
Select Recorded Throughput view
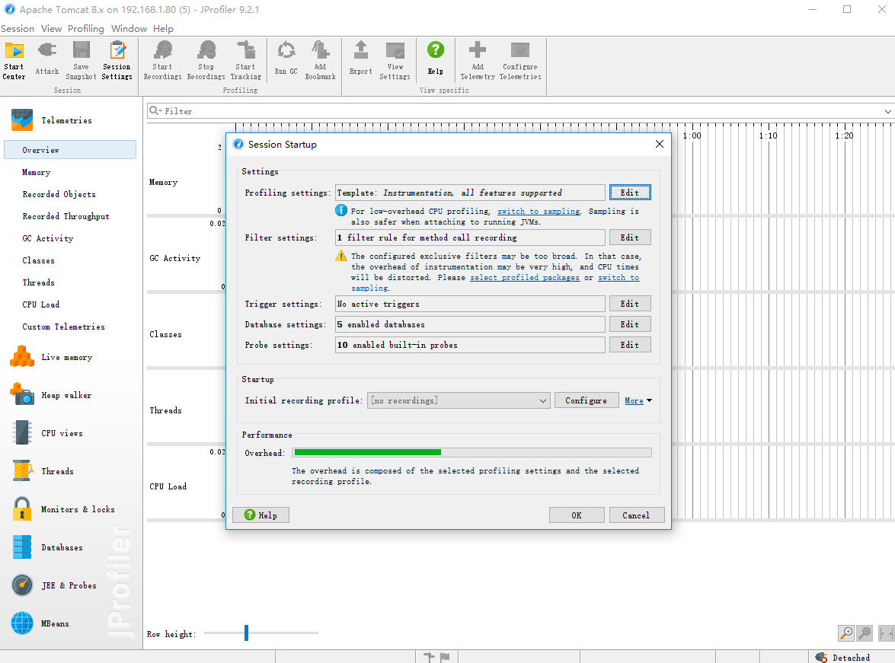click(x=66, y=216)
